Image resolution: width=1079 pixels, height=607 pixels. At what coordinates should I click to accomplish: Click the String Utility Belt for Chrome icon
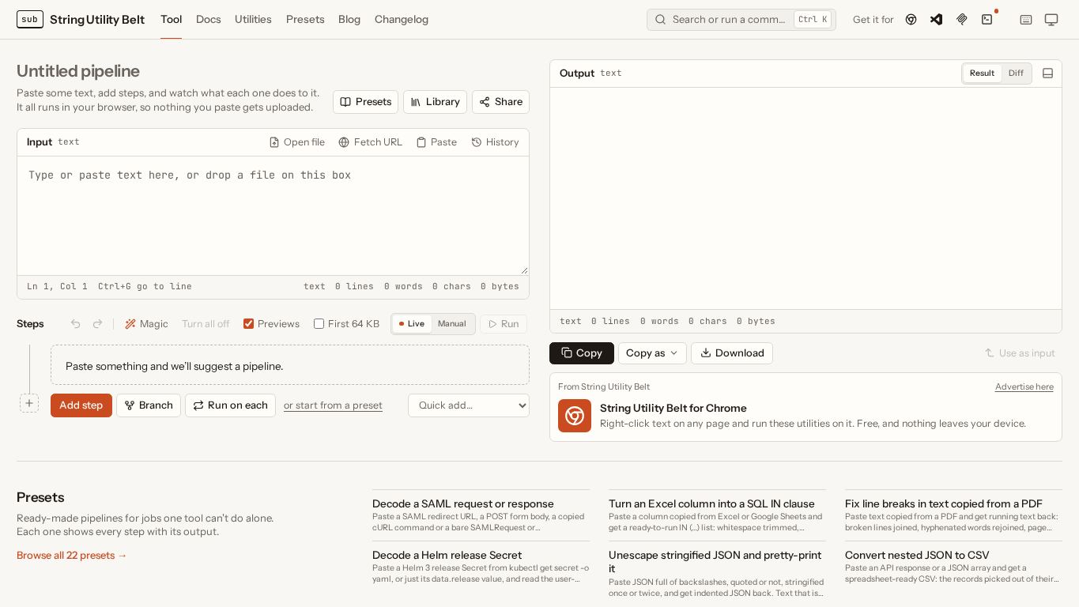pyautogui.click(x=575, y=416)
